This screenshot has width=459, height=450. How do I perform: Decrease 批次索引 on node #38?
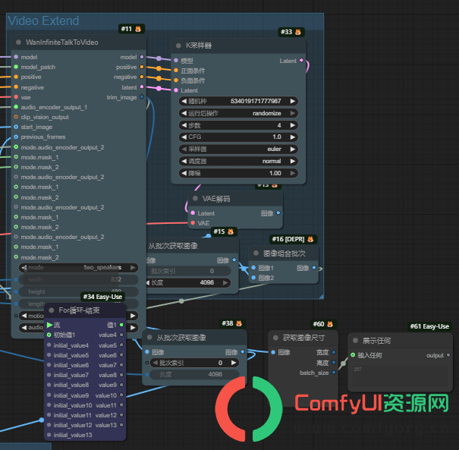pos(156,363)
